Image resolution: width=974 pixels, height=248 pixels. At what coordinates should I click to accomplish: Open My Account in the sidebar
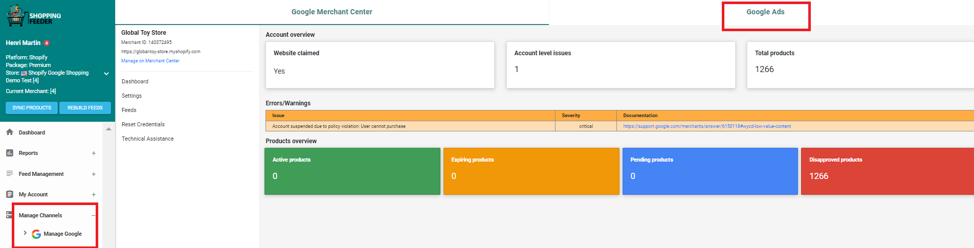[x=33, y=194]
